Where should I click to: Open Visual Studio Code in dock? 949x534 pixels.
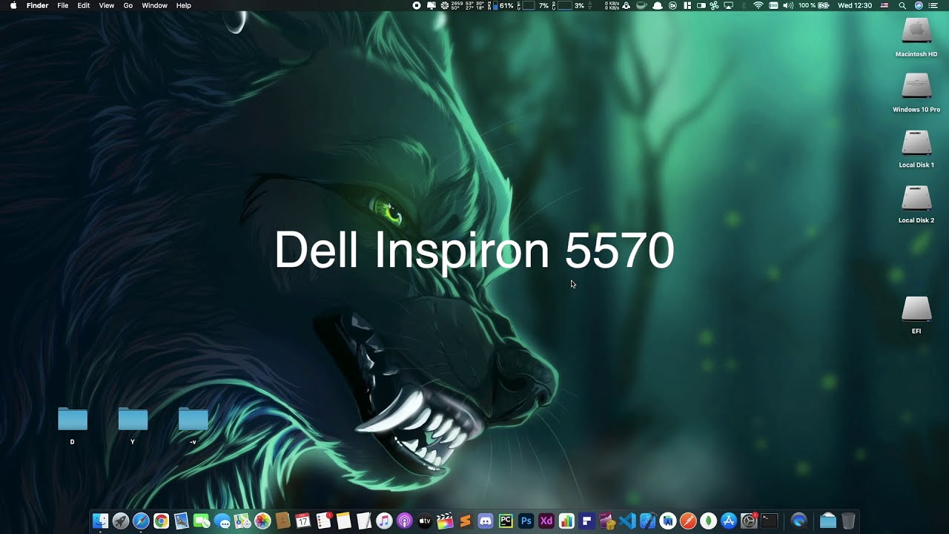click(x=627, y=521)
